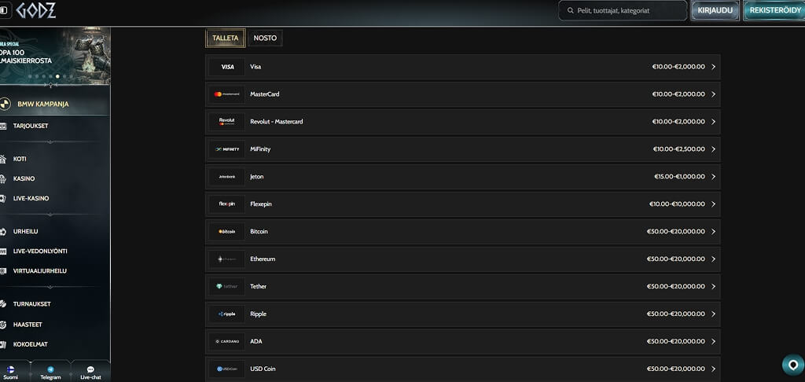Switch to the NOSTO tab
805x382 pixels.
click(x=265, y=38)
